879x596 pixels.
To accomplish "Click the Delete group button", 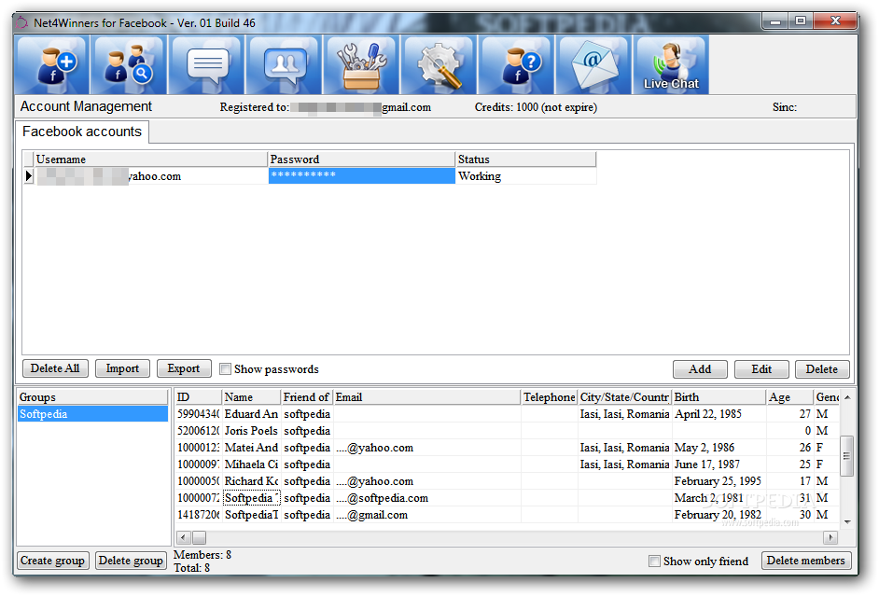I will pos(131,561).
